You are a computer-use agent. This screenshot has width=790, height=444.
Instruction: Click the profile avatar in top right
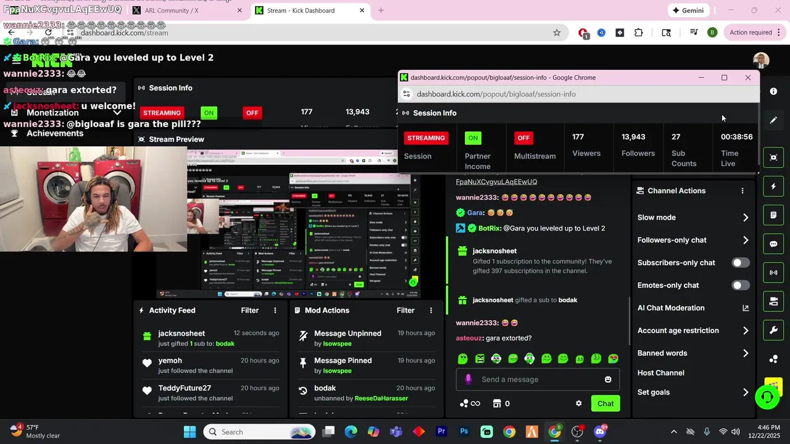pyautogui.click(x=761, y=60)
